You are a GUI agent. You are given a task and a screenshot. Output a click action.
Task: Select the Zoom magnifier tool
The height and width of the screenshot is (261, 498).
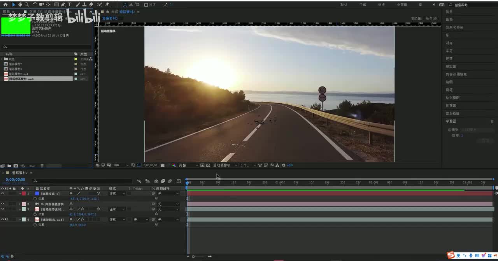(27, 5)
